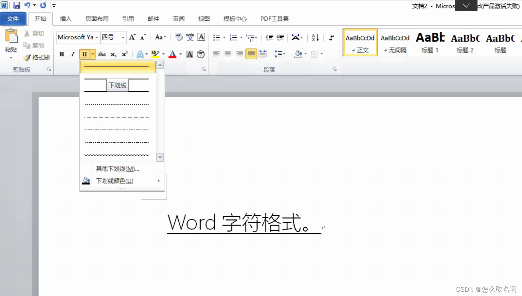
Task: Click underline list scroll down arrow
Action: [x=160, y=158]
